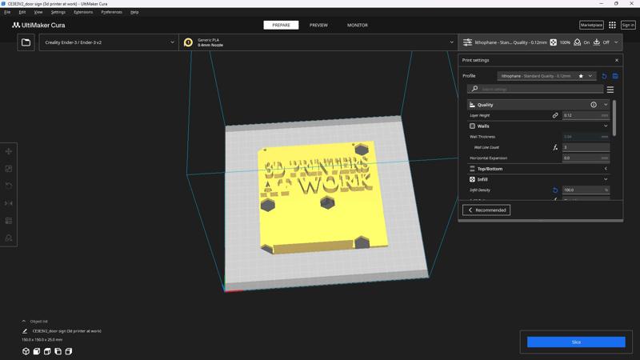Switch to right side view cube icon
The width and height of the screenshot is (640, 360).
pos(69,351)
